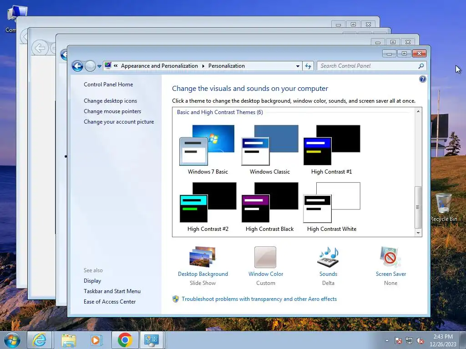
Task: Click the Sounds link text
Action: point(328,274)
